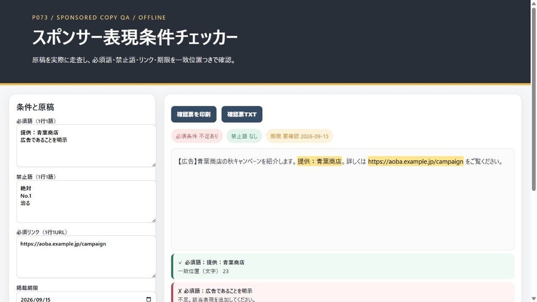The height and width of the screenshot is (302, 537).
Task: Open the calendar picker icon in 掲載期限
Action: (148, 299)
